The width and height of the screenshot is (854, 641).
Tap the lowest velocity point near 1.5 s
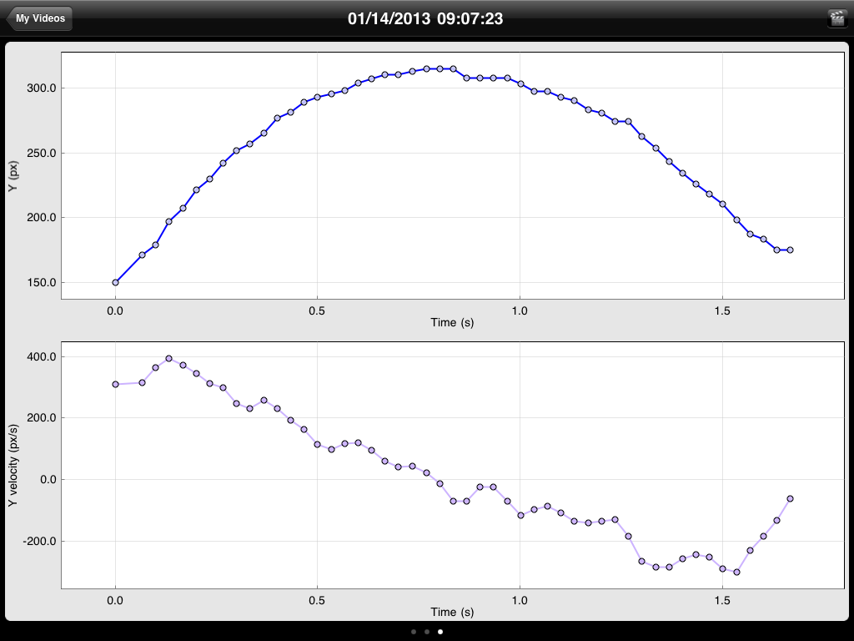click(x=737, y=573)
